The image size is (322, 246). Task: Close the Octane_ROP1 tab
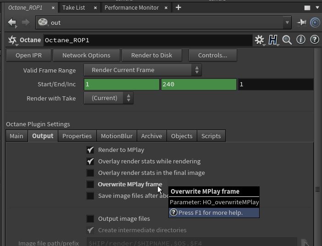click(x=53, y=8)
